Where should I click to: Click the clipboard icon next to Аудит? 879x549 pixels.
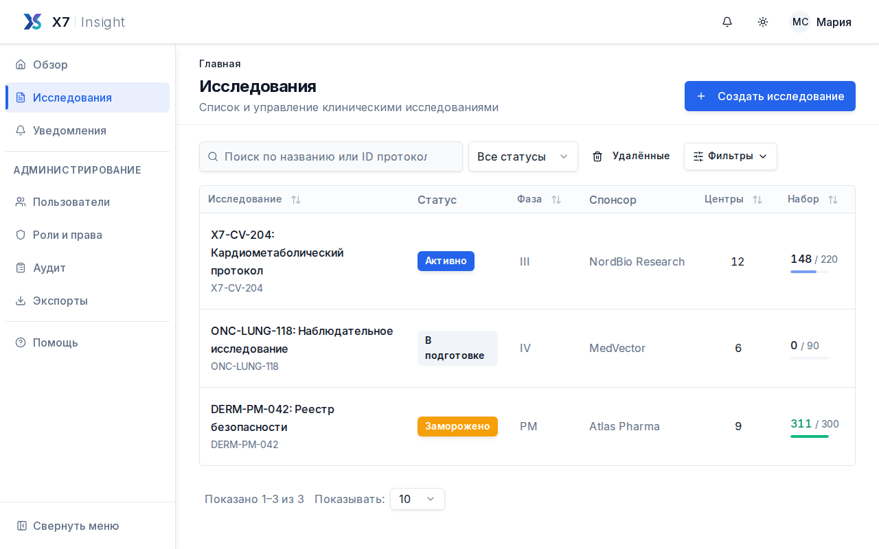[x=21, y=268]
